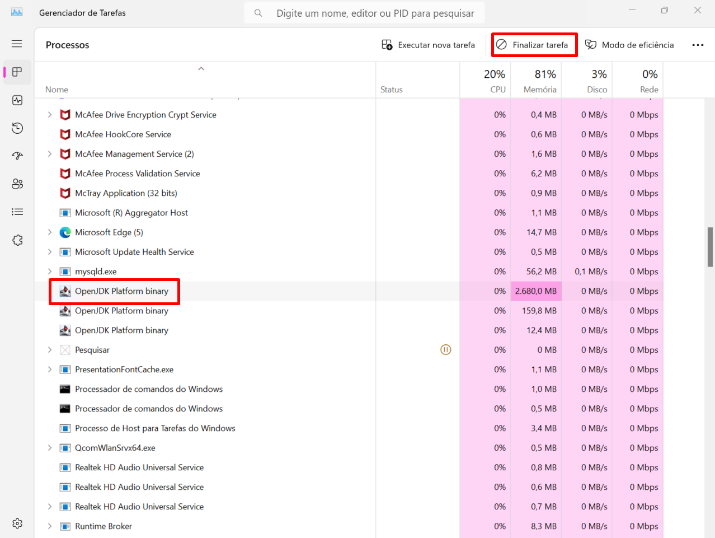Viewport: 715px width, 538px height.
Task: Sort by the Disco column header
Action: 587,80
